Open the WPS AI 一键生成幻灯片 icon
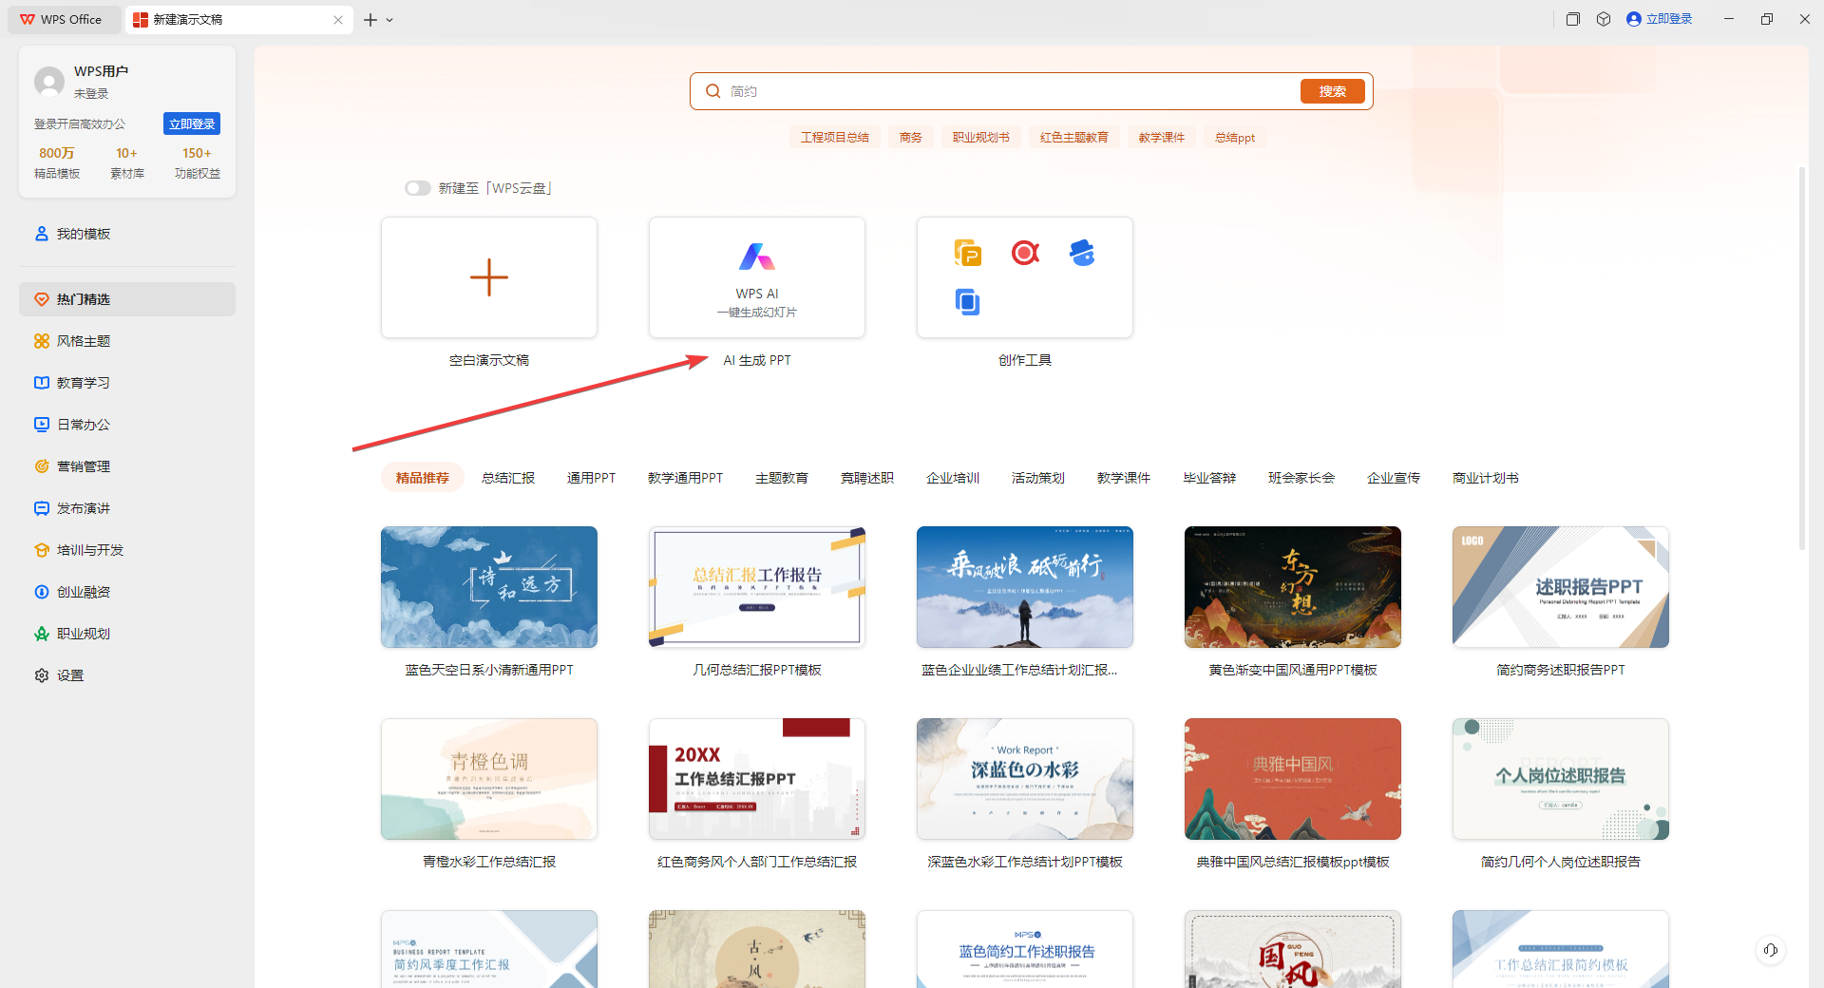 pyautogui.click(x=756, y=256)
